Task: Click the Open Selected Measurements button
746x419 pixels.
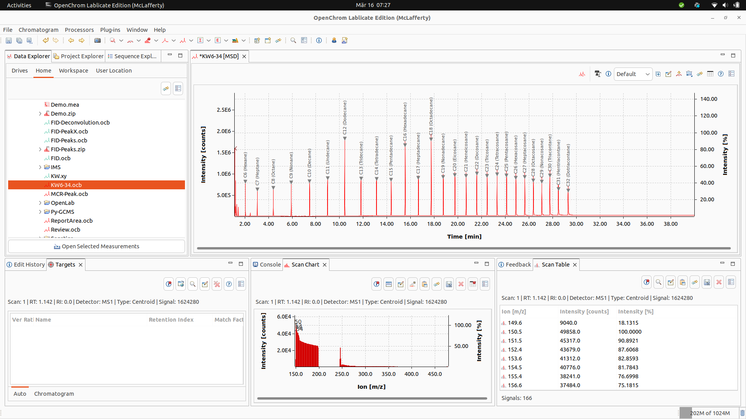Action: [96, 246]
